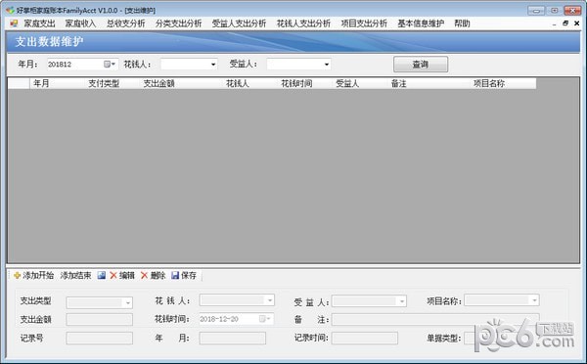Image resolution: width=587 pixels, height=364 pixels.
Task: Expand the 项目名称 combo box
Action: click(x=534, y=300)
